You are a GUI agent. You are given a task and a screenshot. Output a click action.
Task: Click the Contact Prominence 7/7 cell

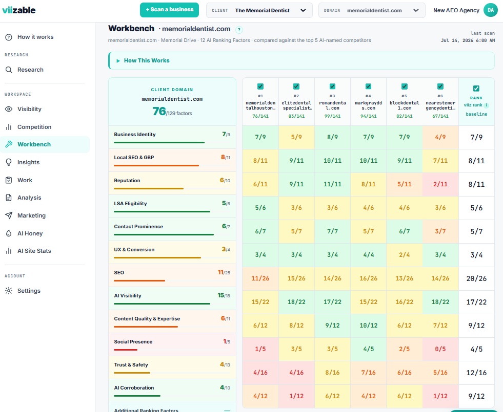(x=332, y=231)
